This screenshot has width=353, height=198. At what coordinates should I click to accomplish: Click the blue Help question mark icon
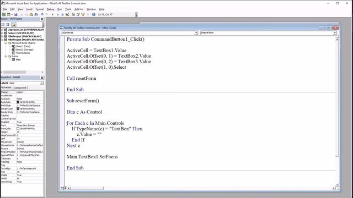[94, 14]
